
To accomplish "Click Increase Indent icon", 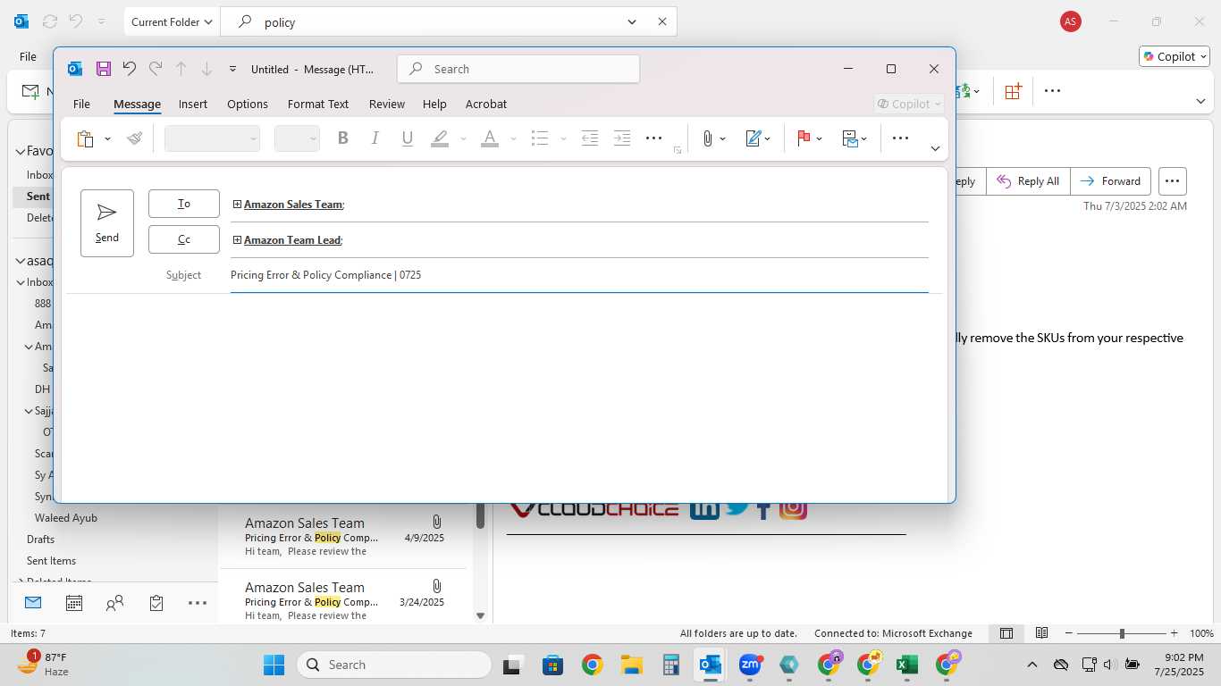I will (x=622, y=138).
